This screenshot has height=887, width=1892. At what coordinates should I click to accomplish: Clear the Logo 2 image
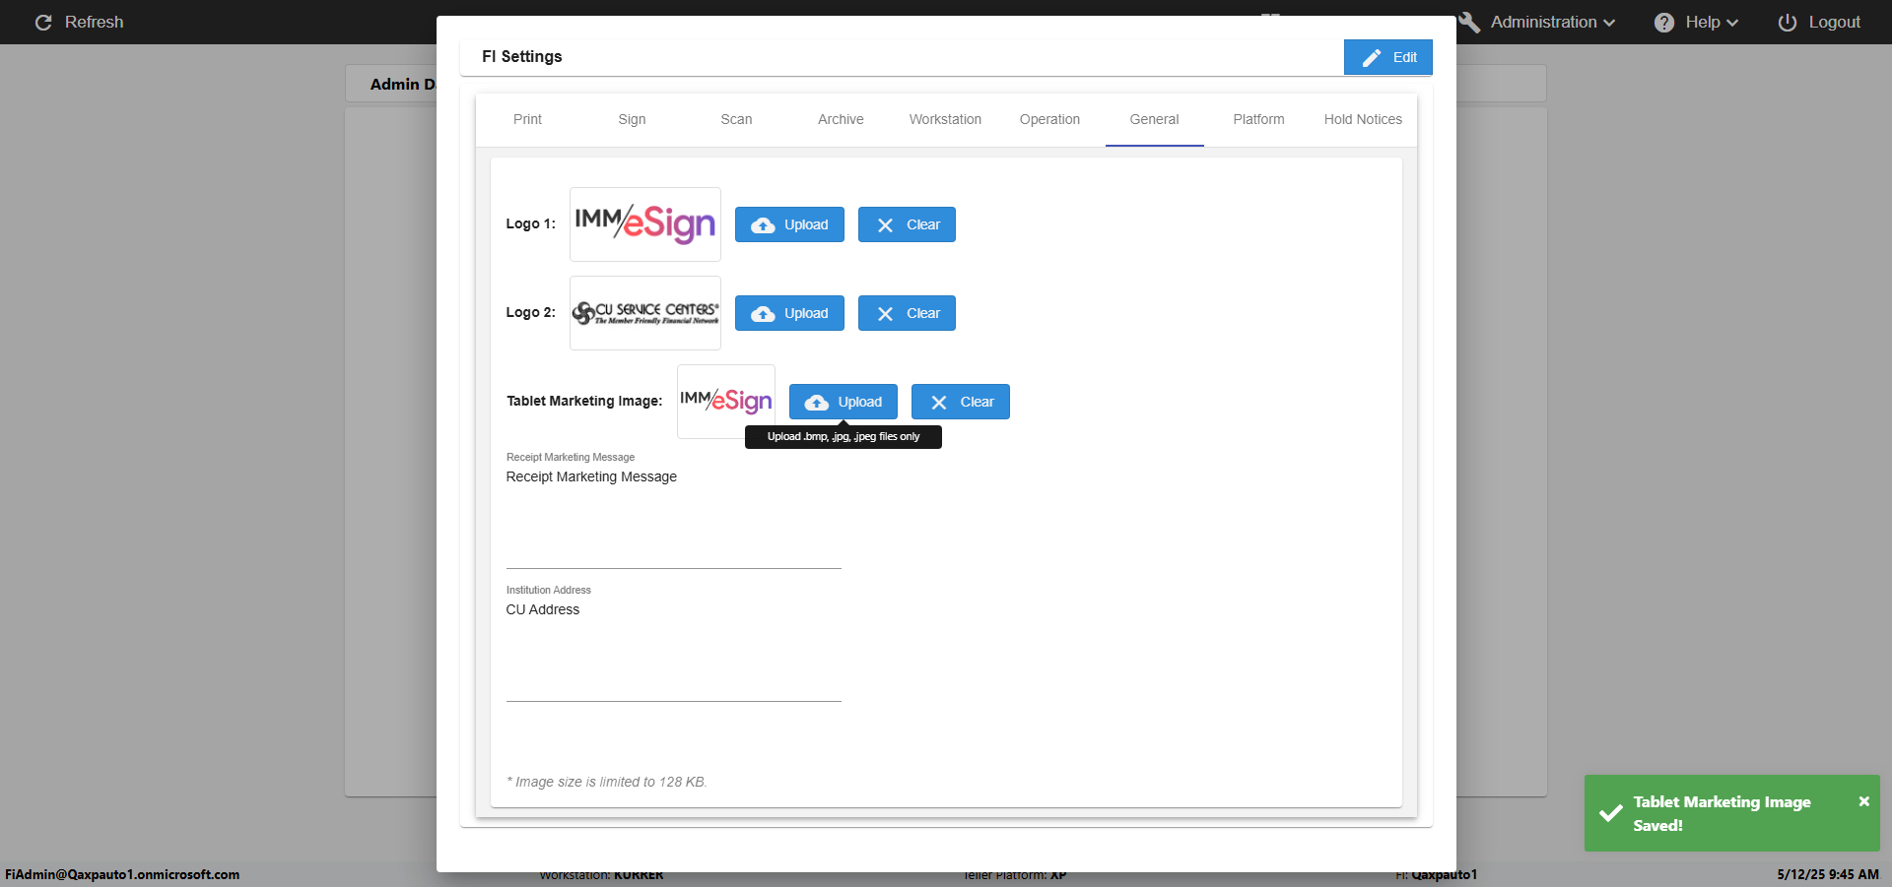[907, 313]
